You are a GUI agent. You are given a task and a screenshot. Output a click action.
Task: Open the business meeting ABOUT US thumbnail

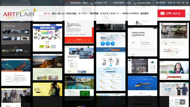(16, 98)
